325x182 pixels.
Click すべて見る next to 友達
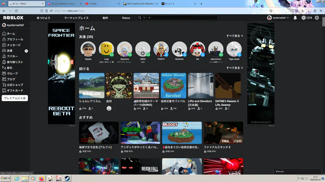235,36
